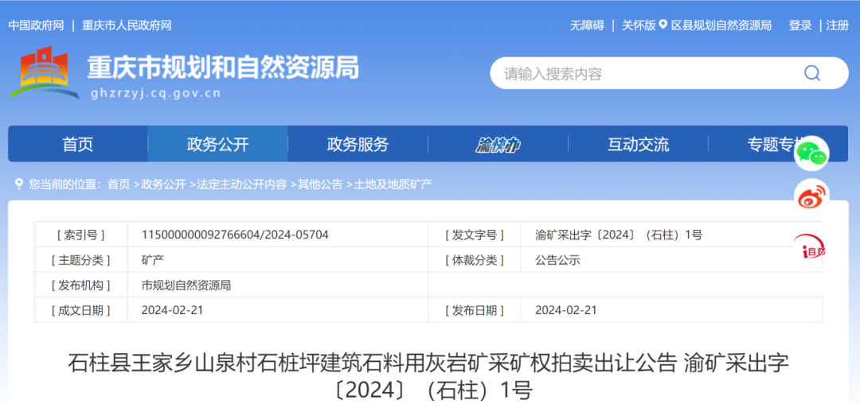The height and width of the screenshot is (404, 860).
Task: Open the 中国政府网 link
Action: [x=36, y=25]
